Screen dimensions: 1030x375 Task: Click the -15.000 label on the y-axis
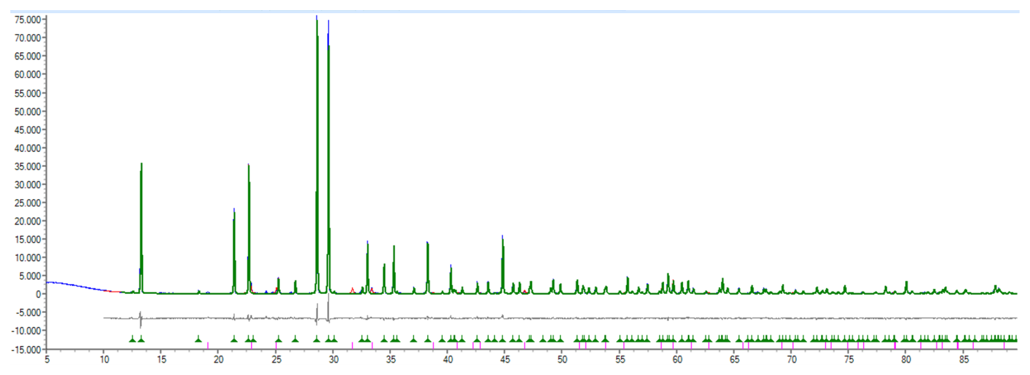[27, 349]
